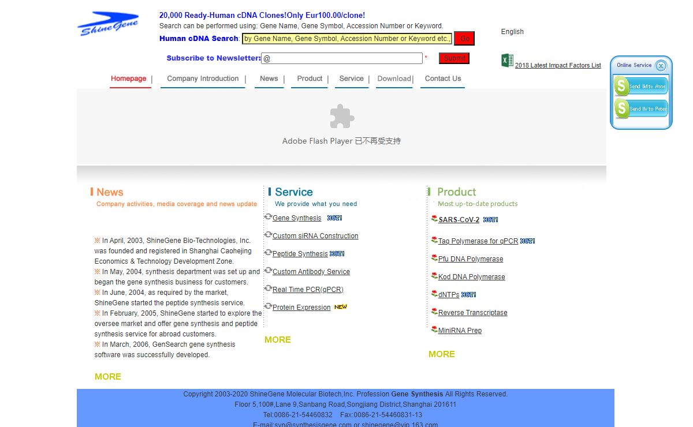Click MORE under the News section
Screen dimensions: 693x427
[x=108, y=377]
